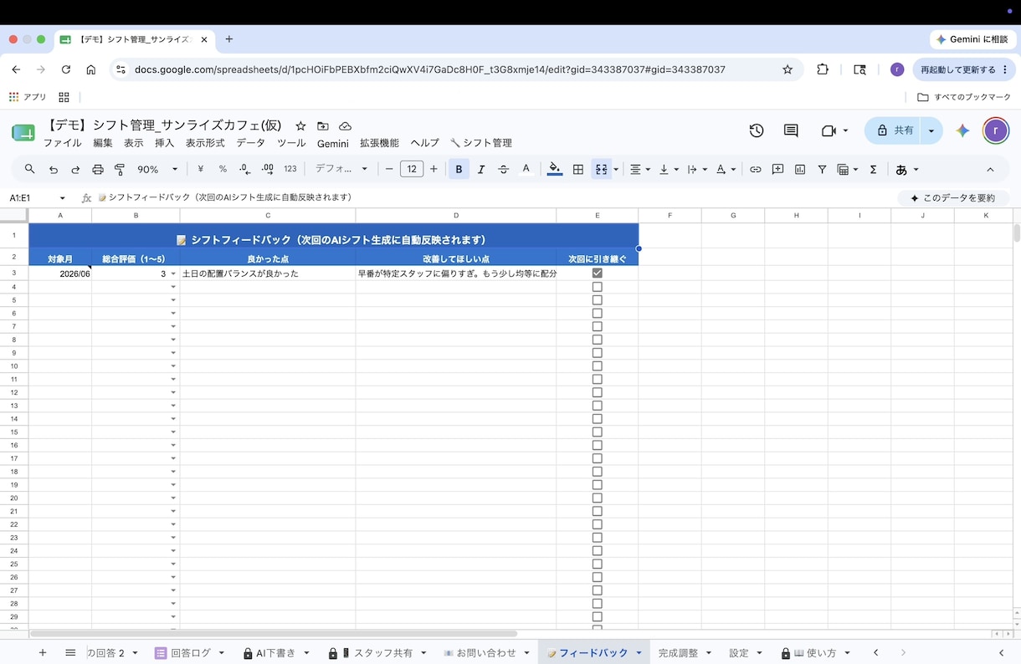Open フィードバック sheet tab menu arrow
This screenshot has height=664, width=1021.
(639, 653)
